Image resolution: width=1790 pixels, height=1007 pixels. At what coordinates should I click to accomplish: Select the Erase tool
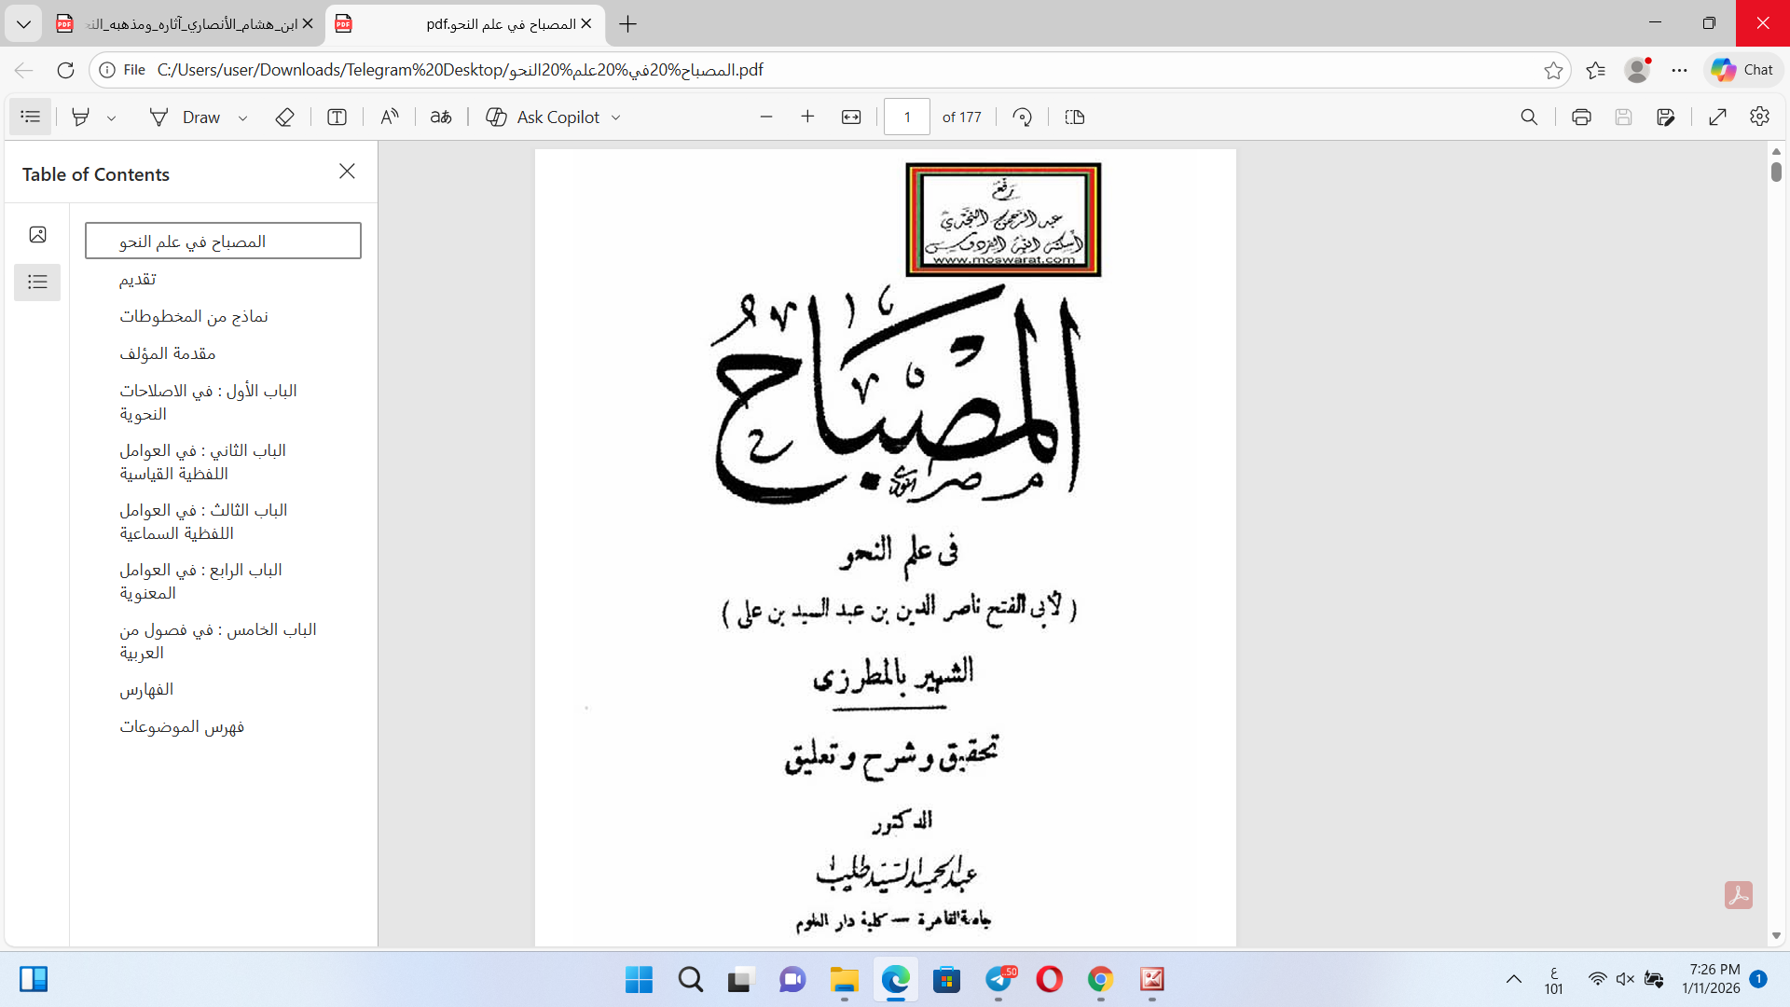click(284, 117)
